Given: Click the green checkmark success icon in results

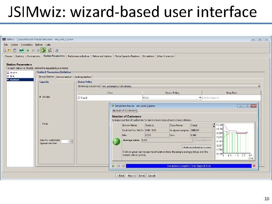Looking at the screenshot, I should point(116,142).
